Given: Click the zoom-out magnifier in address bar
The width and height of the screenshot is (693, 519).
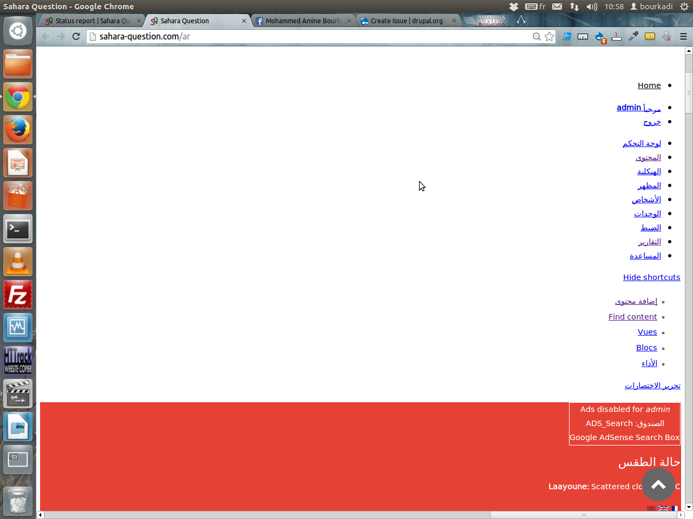Looking at the screenshot, I should click(537, 36).
